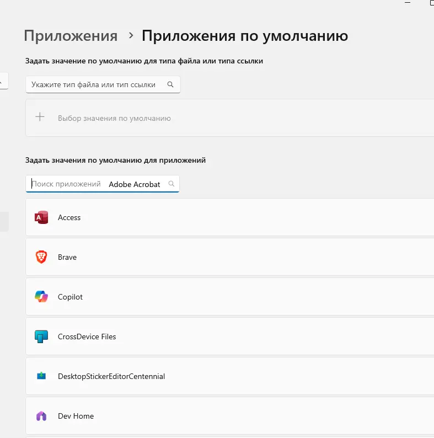The width and height of the screenshot is (434, 438).
Task: Click the Access app icon
Action: [41, 217]
